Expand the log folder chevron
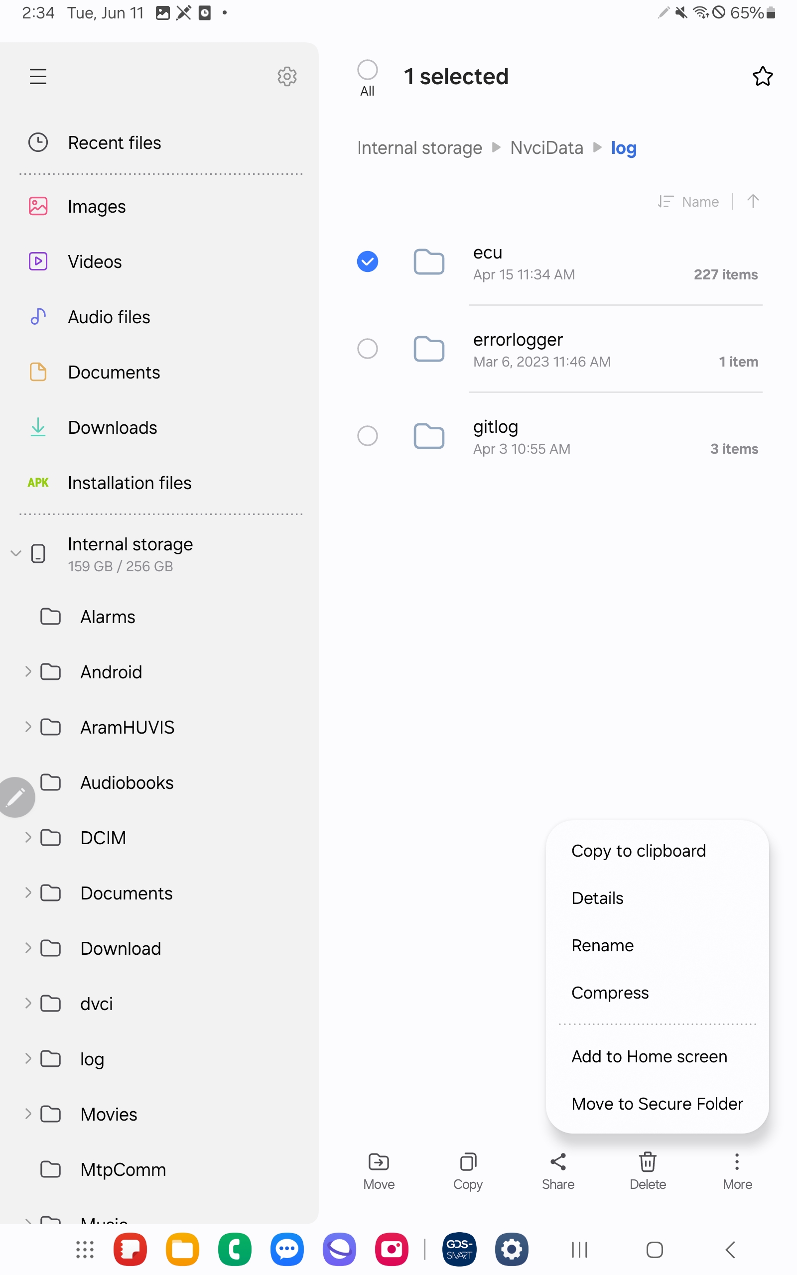797x1275 pixels. pyautogui.click(x=28, y=1059)
